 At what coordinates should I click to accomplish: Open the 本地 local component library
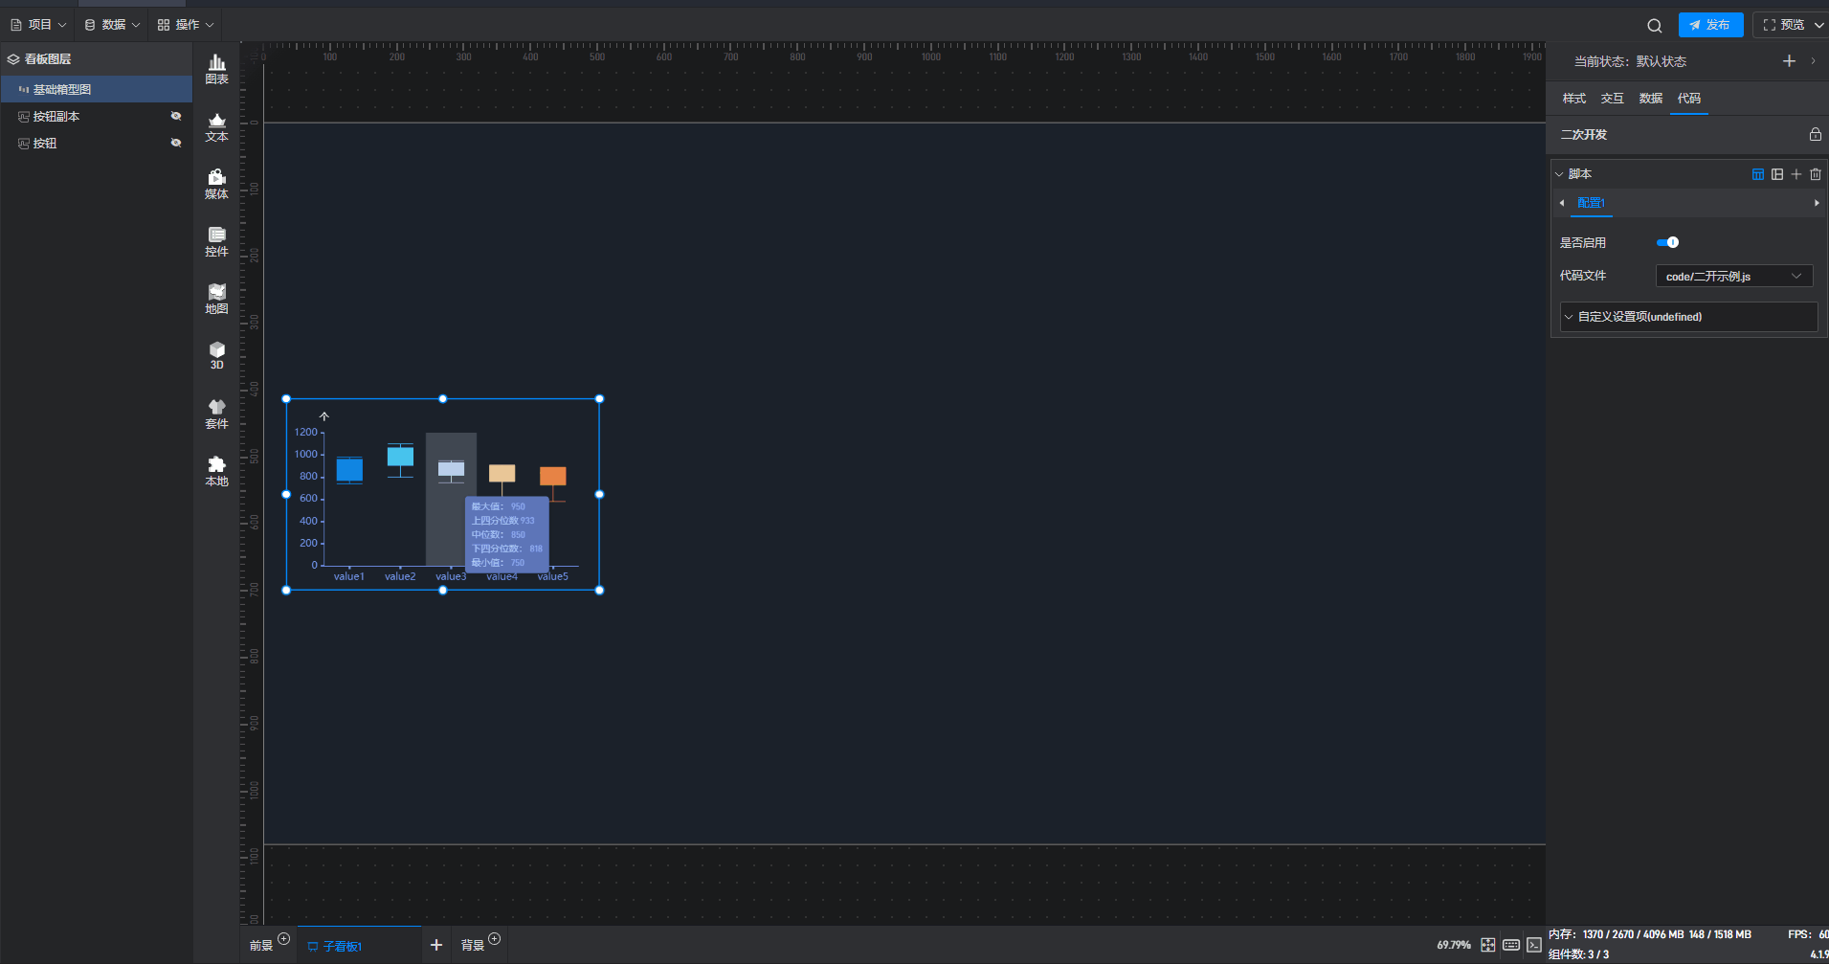click(217, 471)
